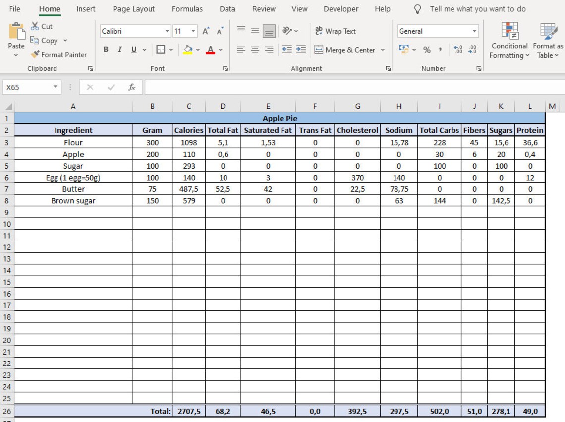
Task: Select the cell containing Butter
Action: [73, 189]
